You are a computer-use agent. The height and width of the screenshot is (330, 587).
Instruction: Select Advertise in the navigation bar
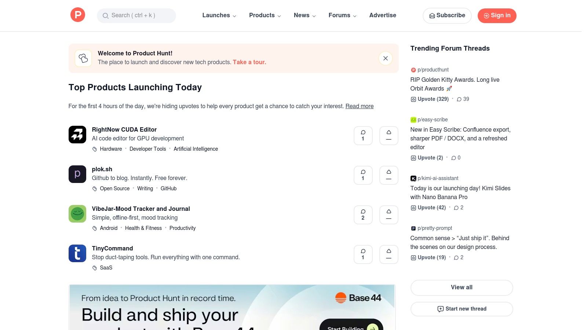pos(383,15)
